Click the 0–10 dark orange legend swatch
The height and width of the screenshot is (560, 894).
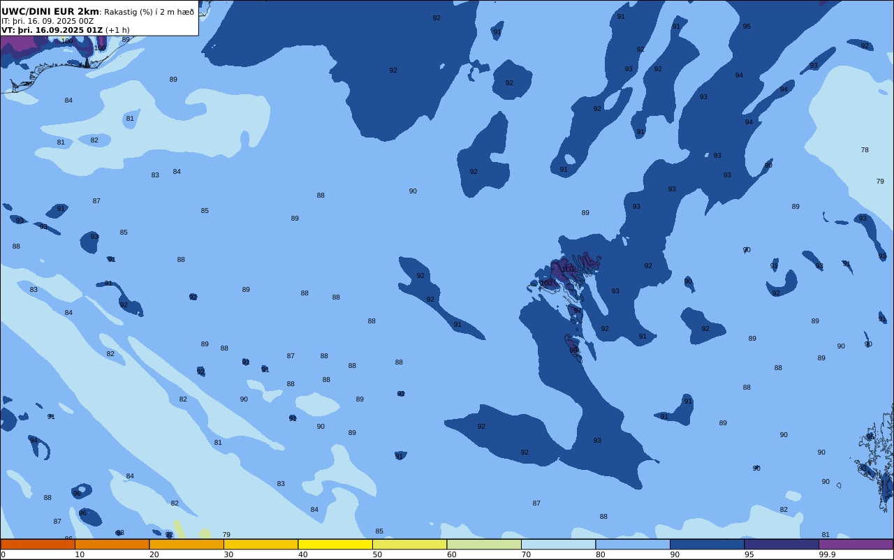point(38,544)
